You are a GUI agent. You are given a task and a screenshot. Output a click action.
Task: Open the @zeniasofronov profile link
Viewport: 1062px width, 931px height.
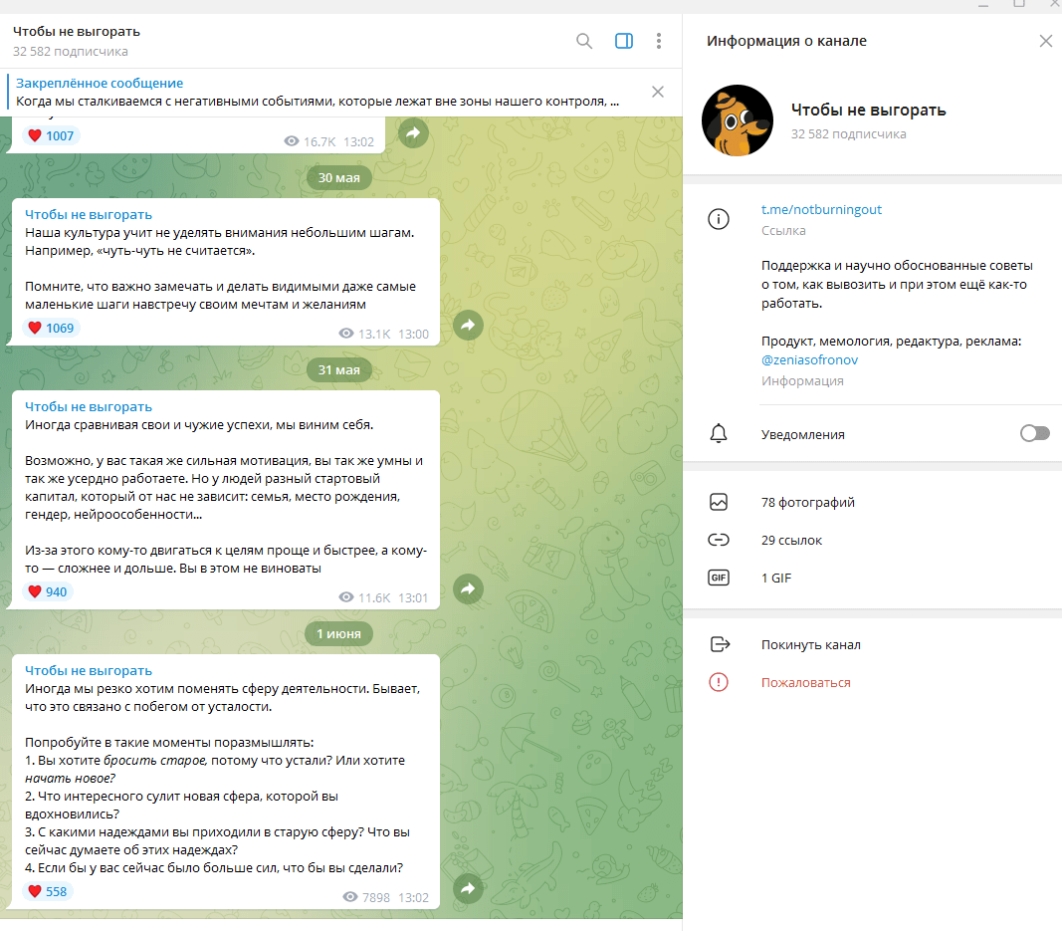click(809, 359)
